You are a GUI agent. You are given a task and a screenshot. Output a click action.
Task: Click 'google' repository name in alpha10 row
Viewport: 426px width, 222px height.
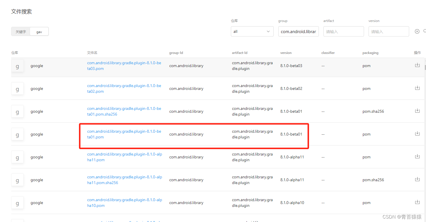coord(37,203)
